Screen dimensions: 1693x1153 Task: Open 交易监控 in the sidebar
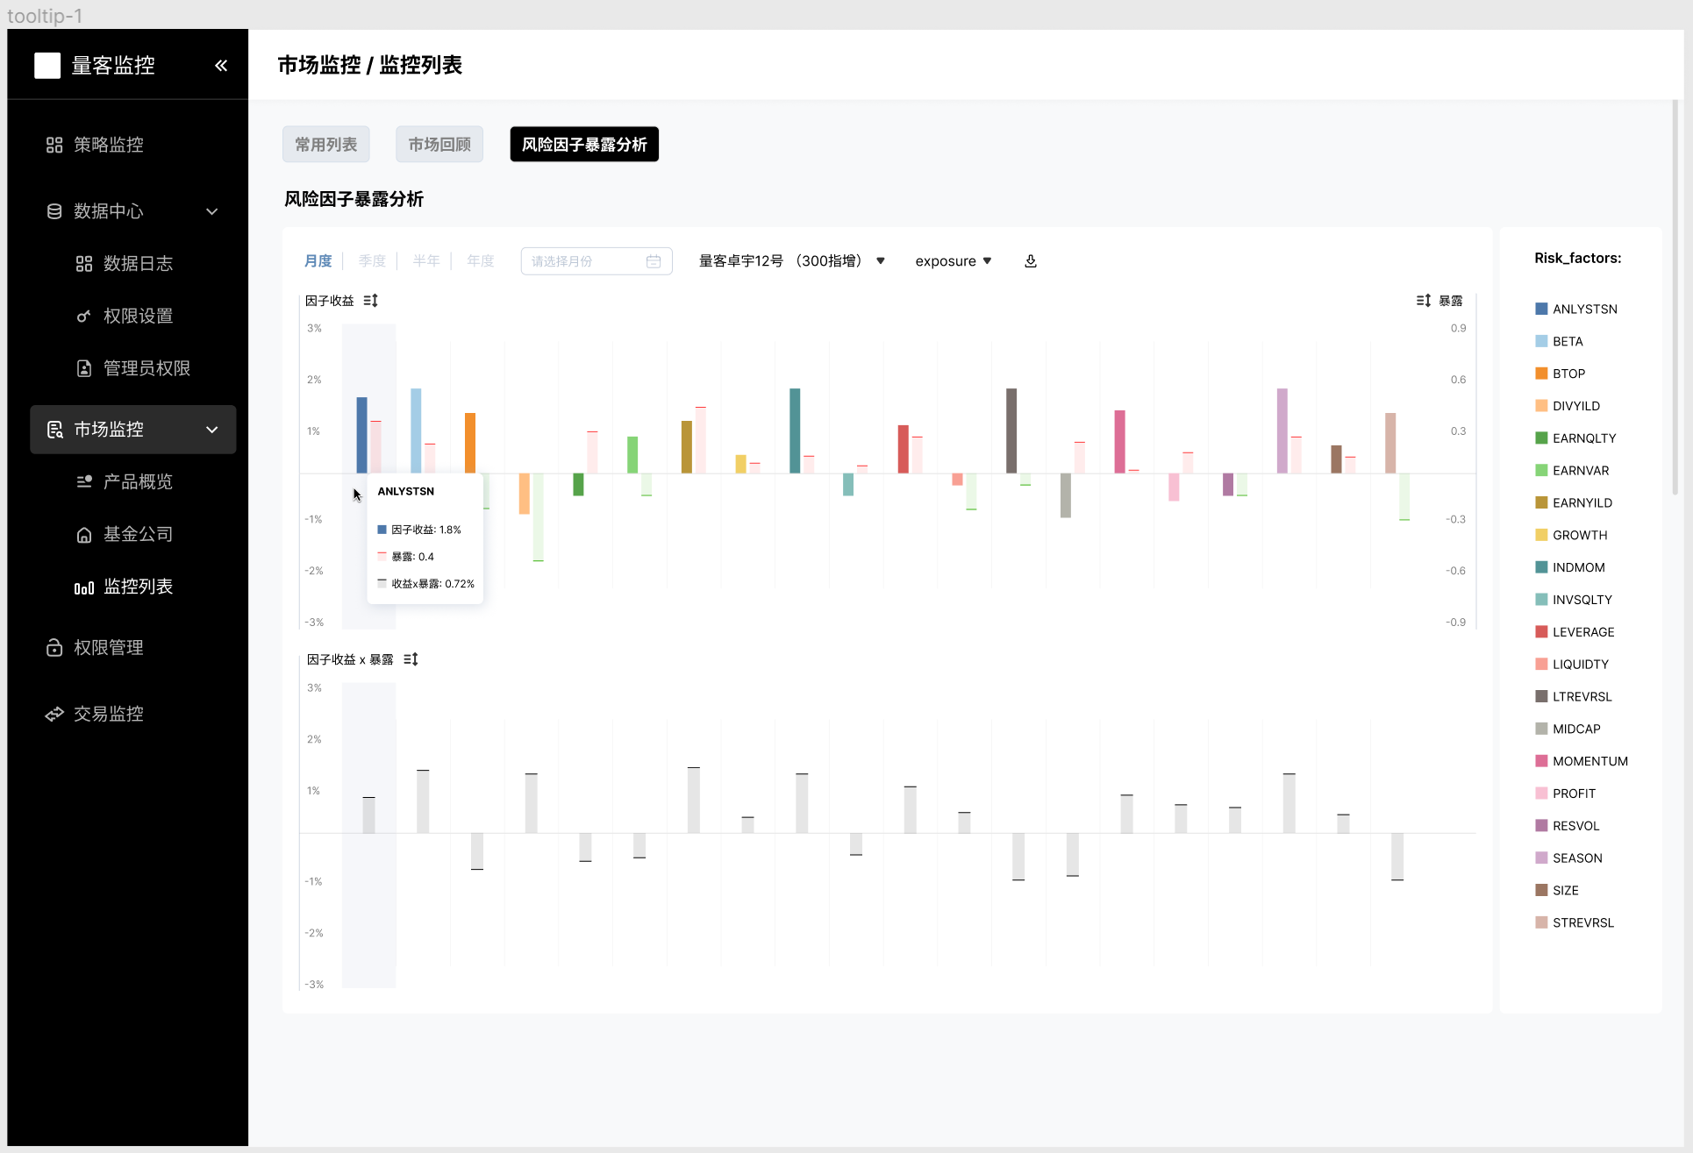[108, 714]
